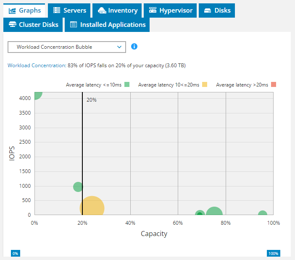Click the Graphs chart icon
Viewport: 295px width, 260px height.
coord(12,11)
